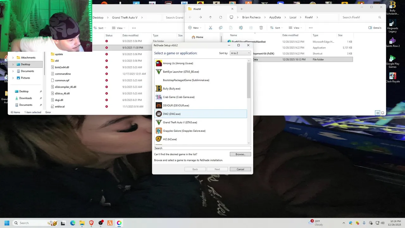Go up one level in FiveM window
The width and height of the screenshot is (405, 228).
[x=210, y=17]
